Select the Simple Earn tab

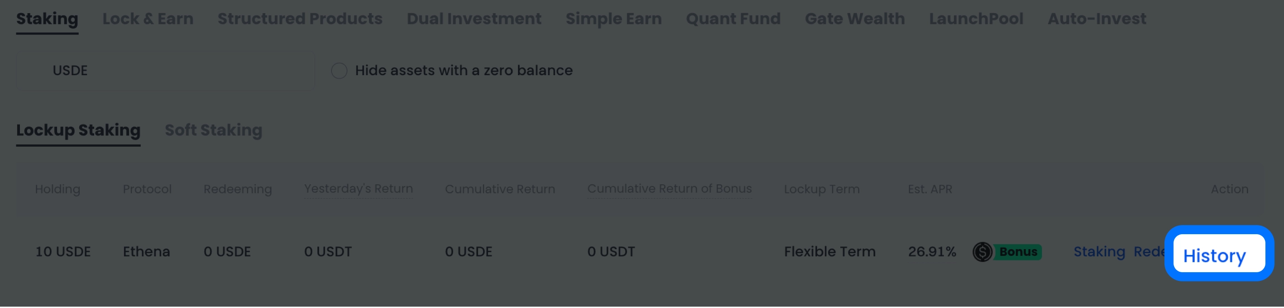613,19
